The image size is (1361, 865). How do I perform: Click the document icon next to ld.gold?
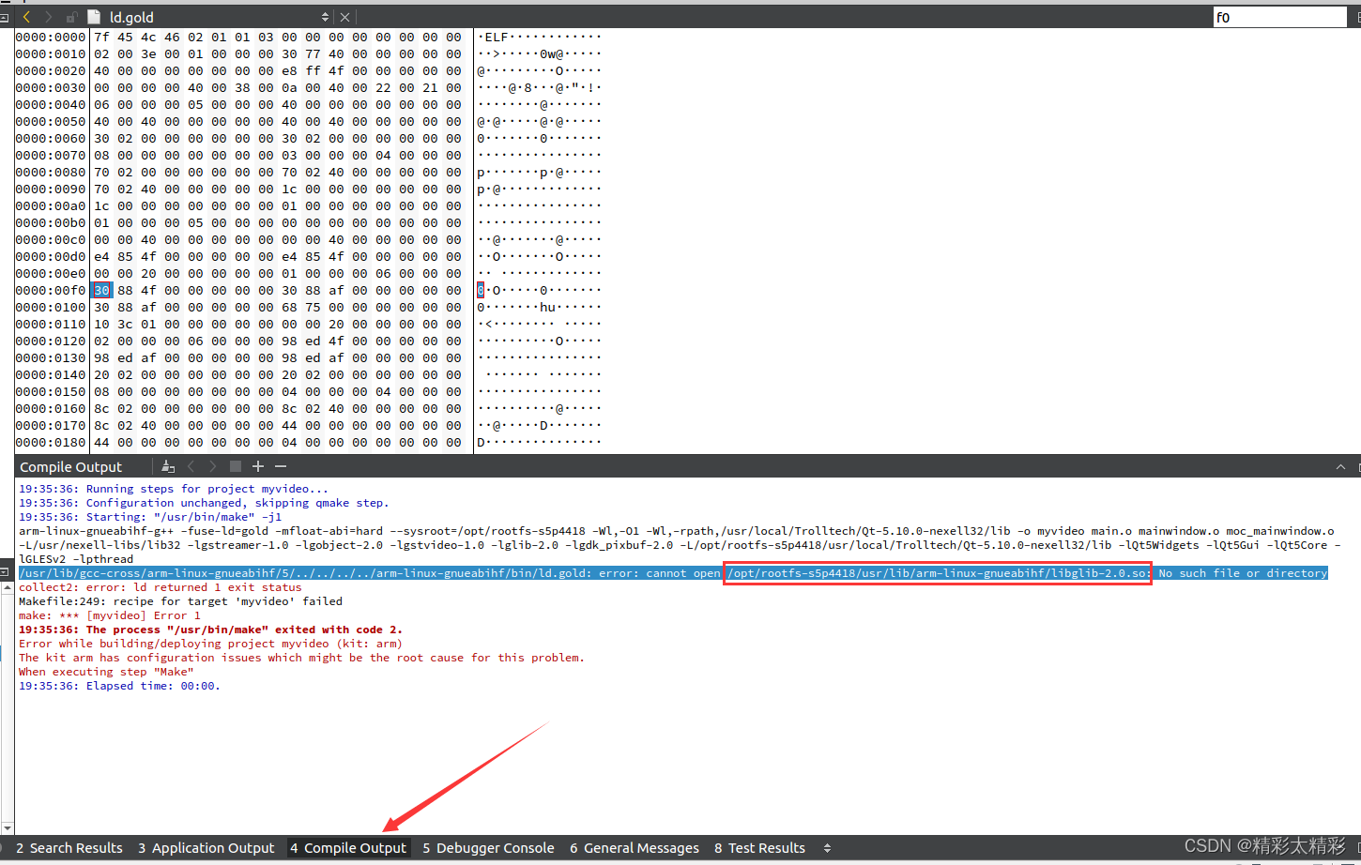coord(94,17)
